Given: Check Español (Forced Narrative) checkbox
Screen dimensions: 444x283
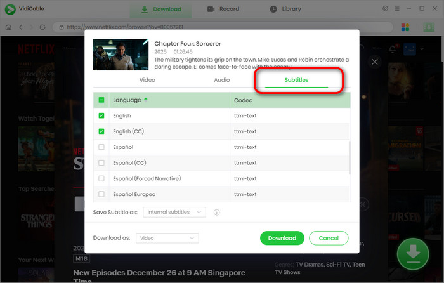Looking at the screenshot, I should [x=101, y=178].
